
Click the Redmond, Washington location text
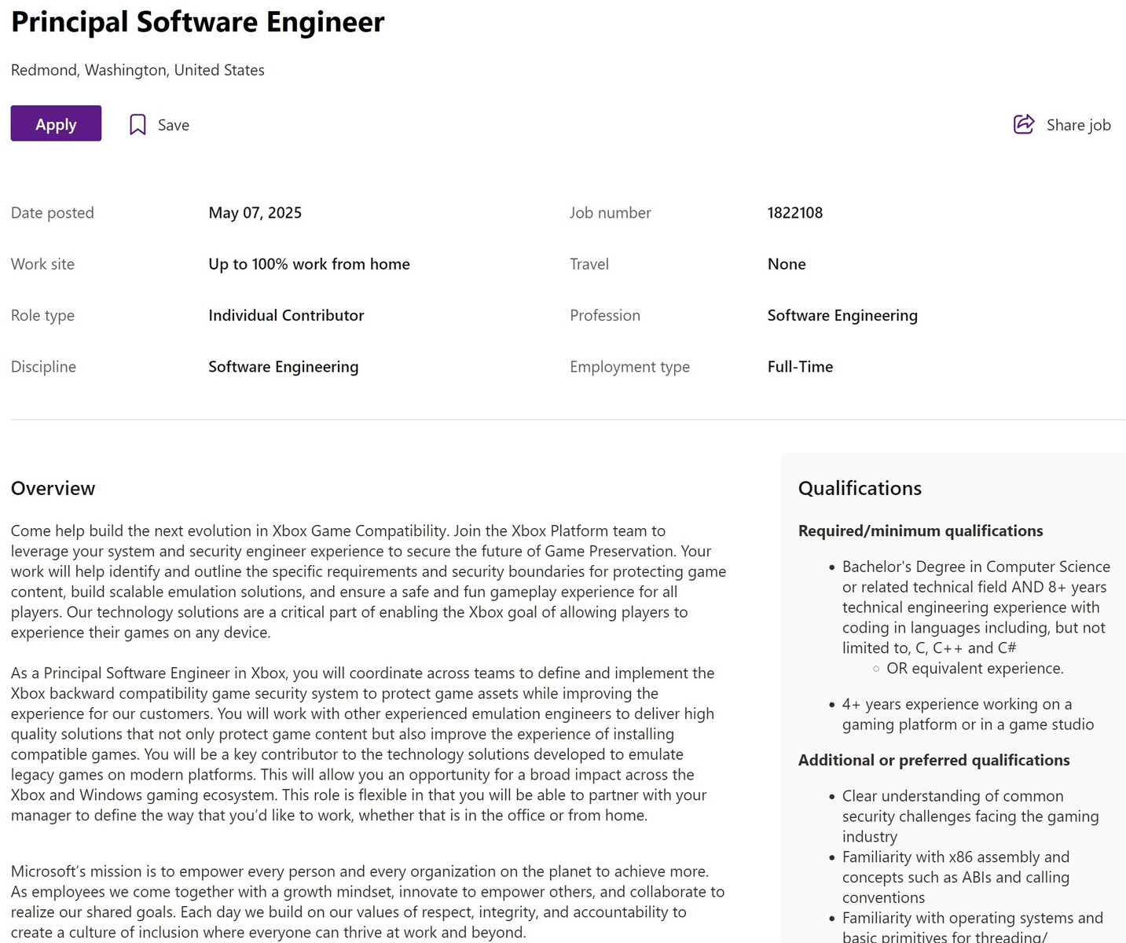point(138,70)
